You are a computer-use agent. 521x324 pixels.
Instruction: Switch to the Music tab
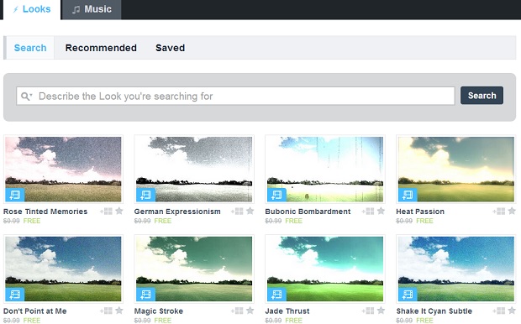coord(92,9)
